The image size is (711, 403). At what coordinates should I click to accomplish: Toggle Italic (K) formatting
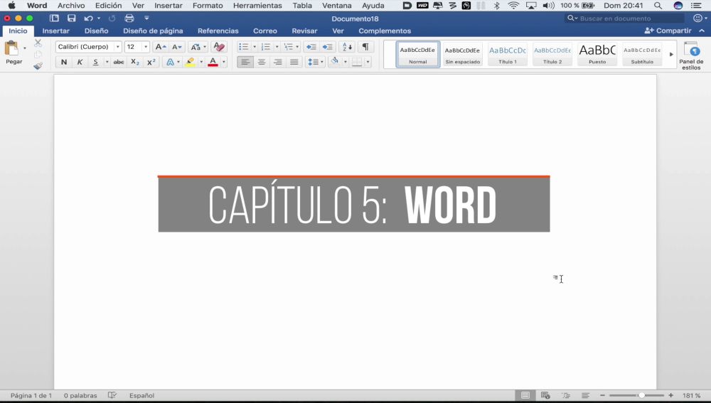pyautogui.click(x=80, y=62)
